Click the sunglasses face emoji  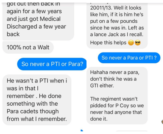[138, 43]
